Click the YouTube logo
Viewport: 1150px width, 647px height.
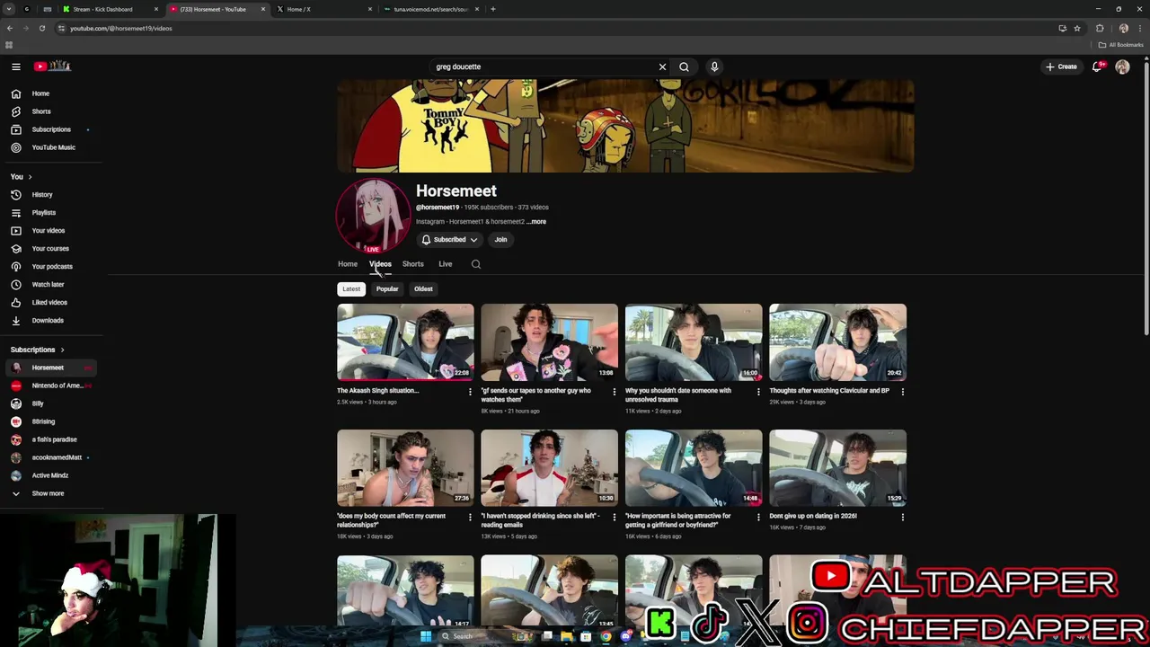pos(52,66)
